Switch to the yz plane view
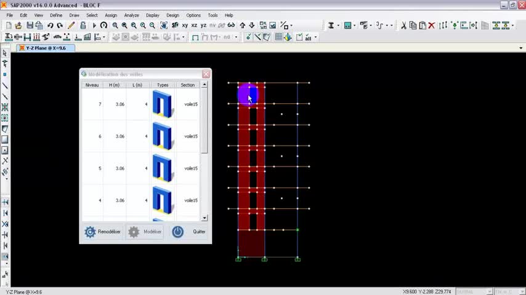Screen dimensions: 526x295 click(x=204, y=25)
